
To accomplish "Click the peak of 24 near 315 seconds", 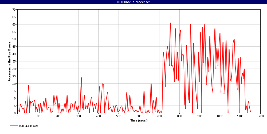I will [x=81, y=78].
